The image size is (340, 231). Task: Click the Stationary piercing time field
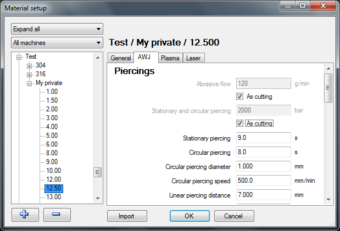click(x=263, y=138)
